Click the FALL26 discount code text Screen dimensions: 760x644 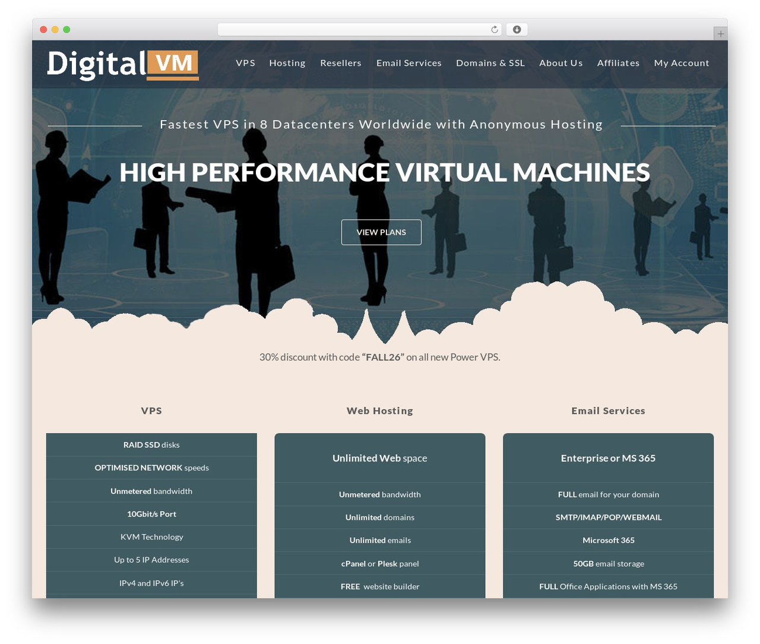click(383, 357)
